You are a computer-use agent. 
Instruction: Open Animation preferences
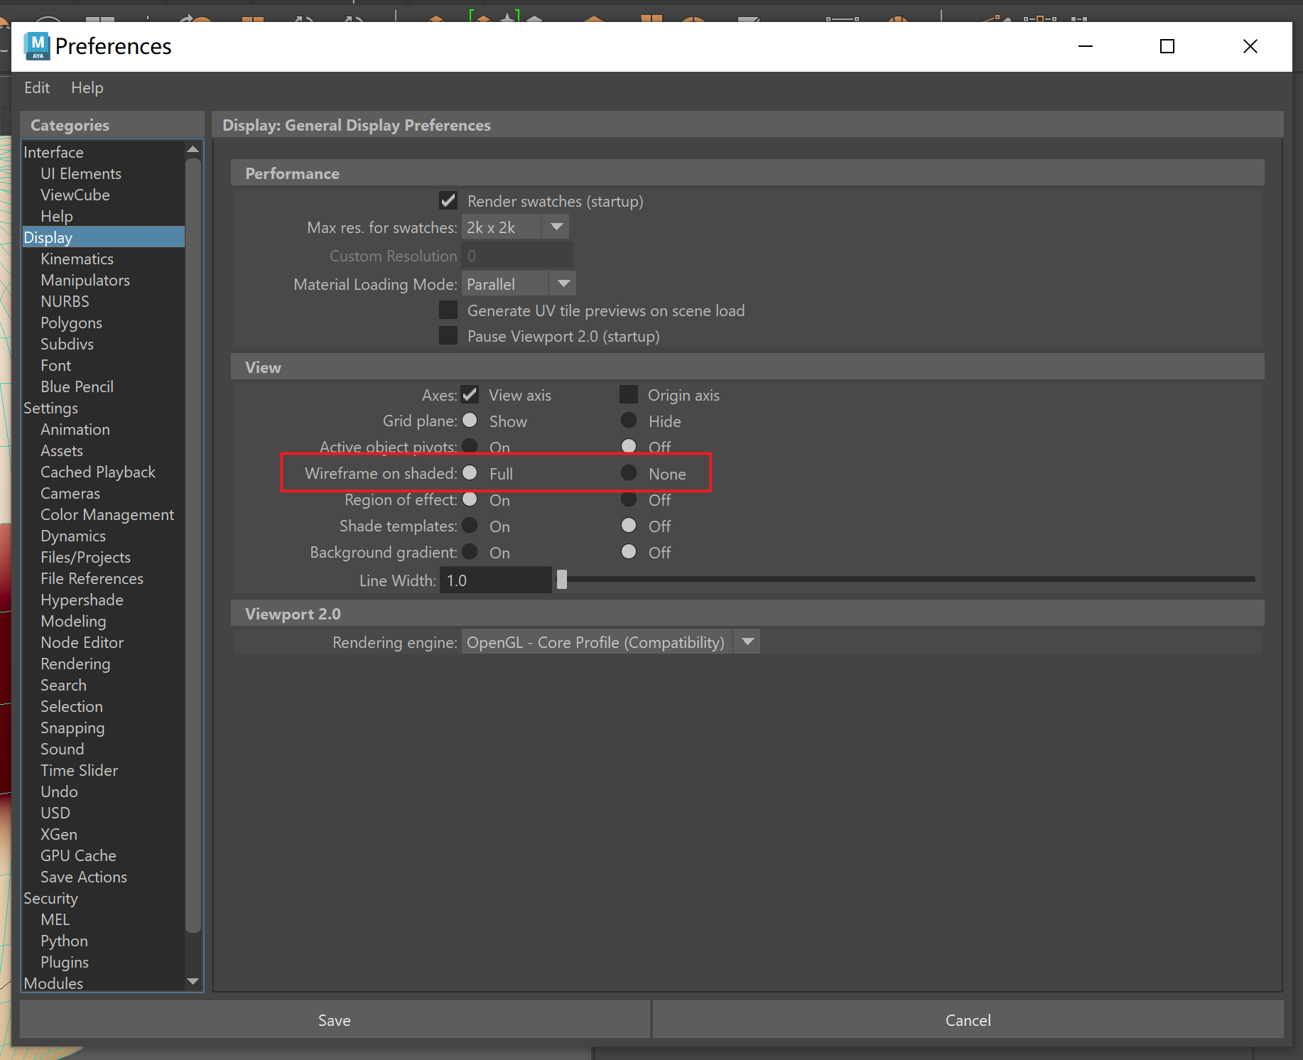75,429
